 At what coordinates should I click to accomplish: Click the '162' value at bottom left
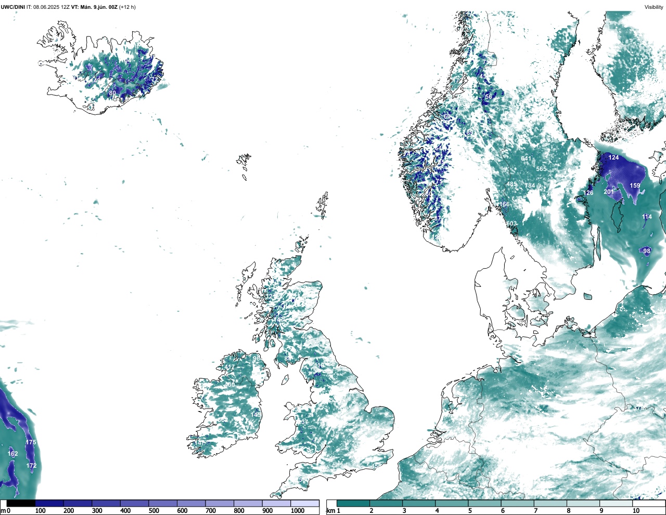coord(12,454)
